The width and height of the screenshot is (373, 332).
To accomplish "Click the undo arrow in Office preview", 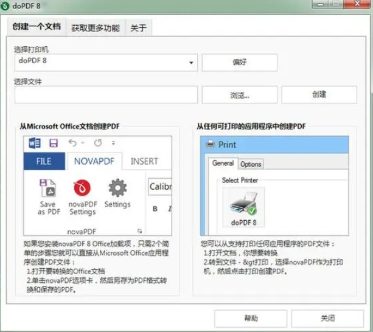I will [72, 143].
